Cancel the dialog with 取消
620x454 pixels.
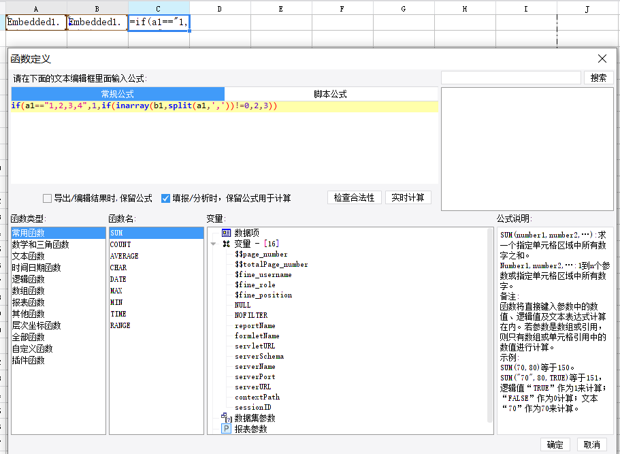tap(592, 444)
